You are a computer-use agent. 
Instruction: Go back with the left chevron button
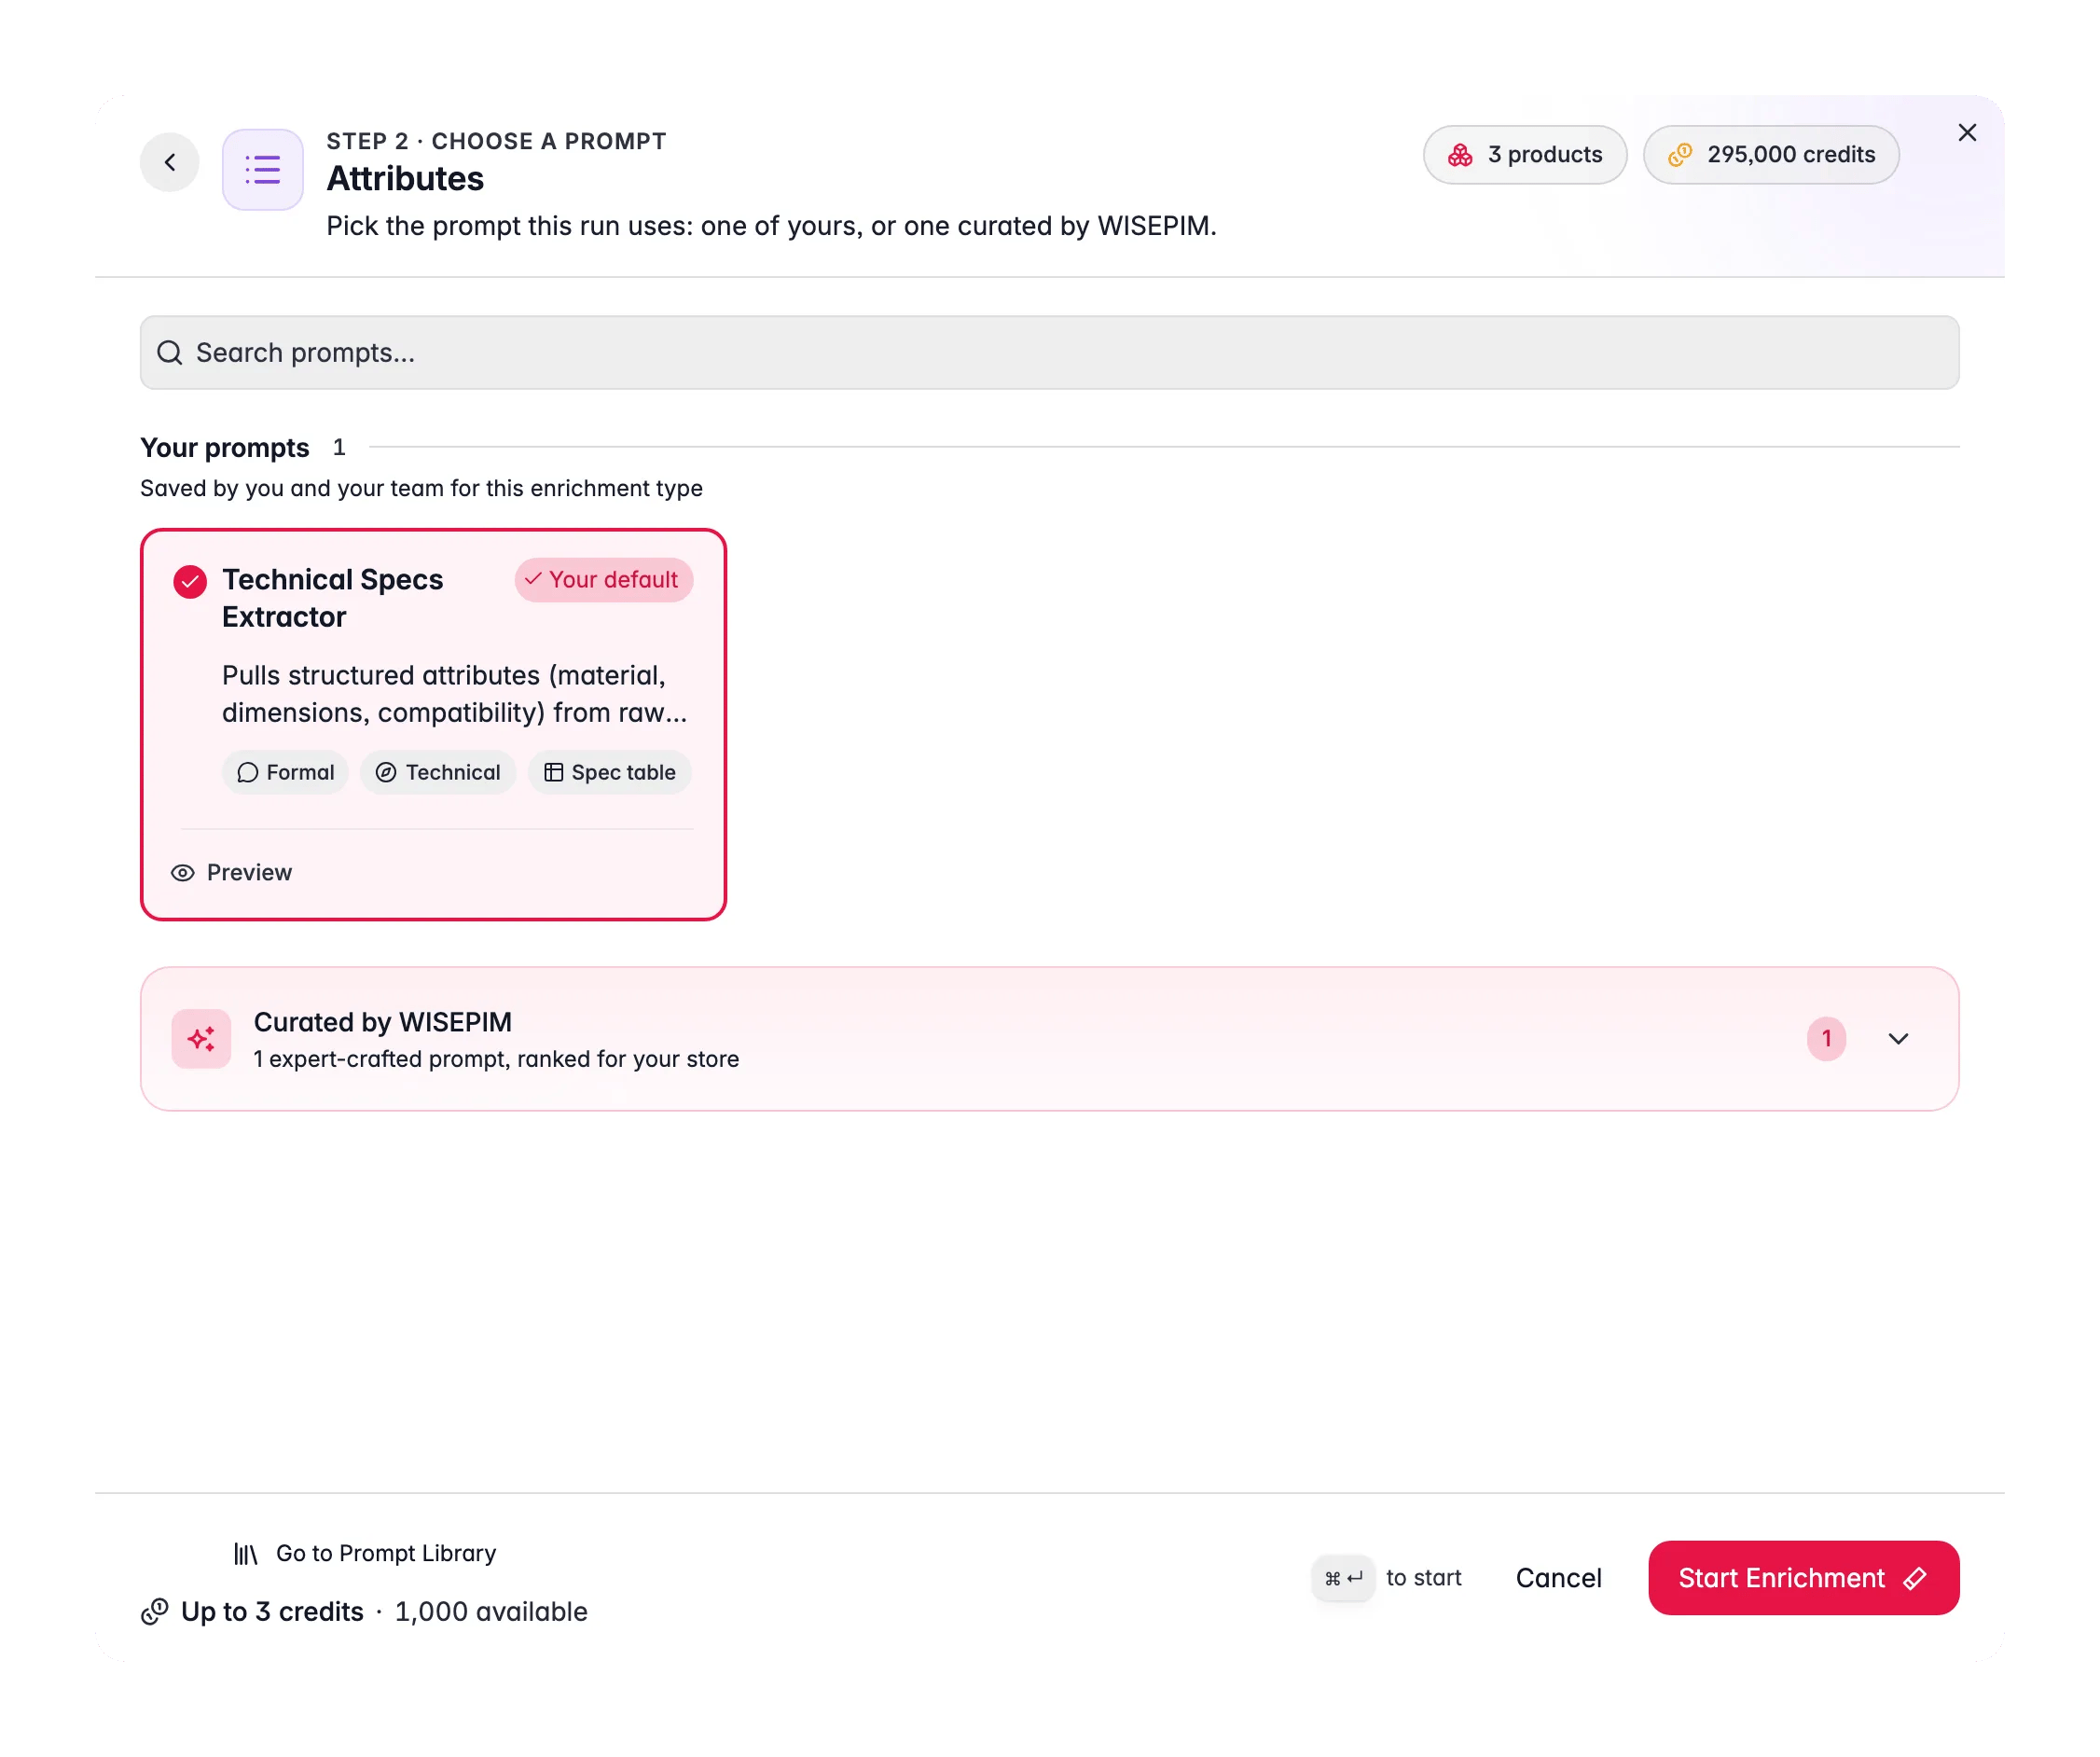[170, 162]
